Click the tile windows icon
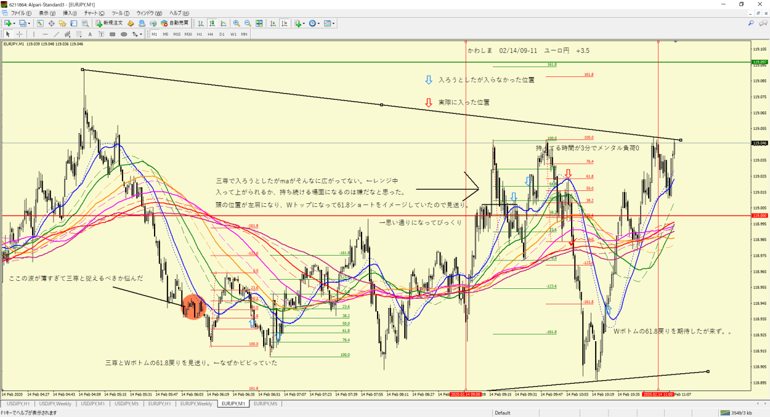Viewport: 770px width, 417px height. coord(259,23)
